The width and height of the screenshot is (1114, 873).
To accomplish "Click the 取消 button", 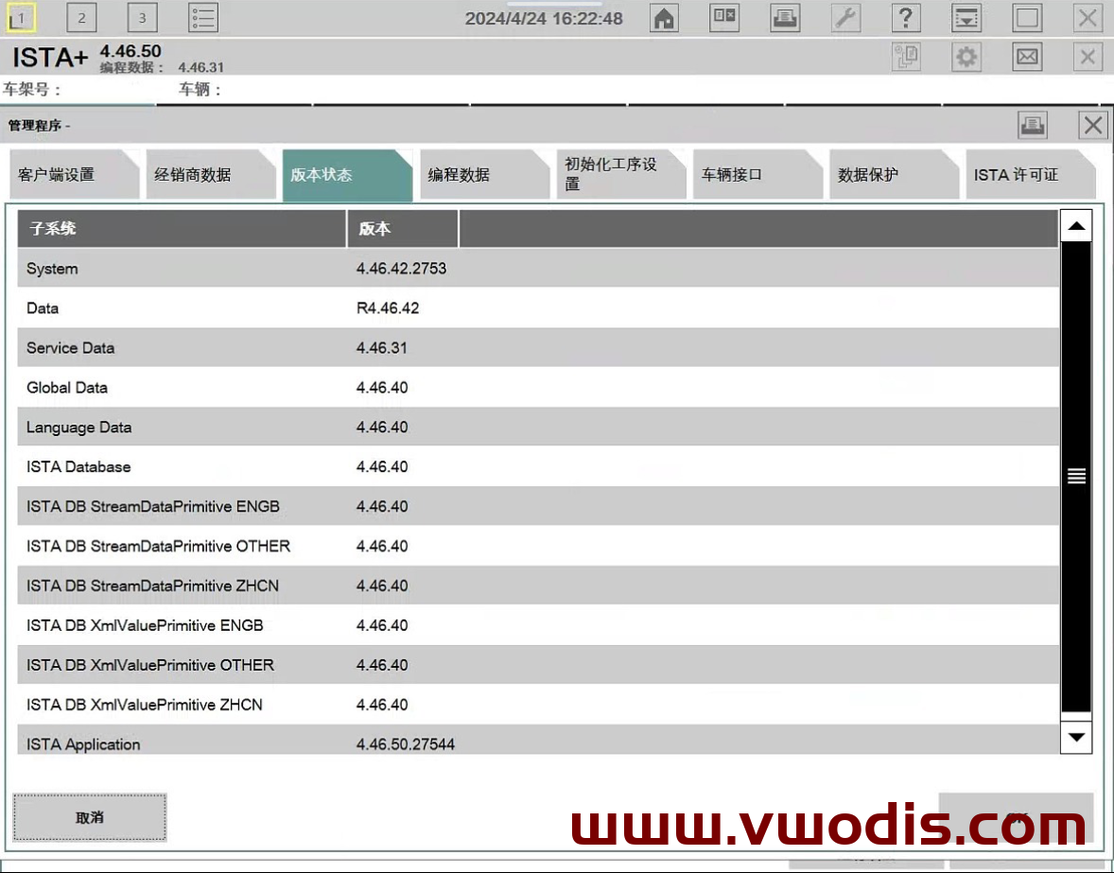I will (x=90, y=817).
